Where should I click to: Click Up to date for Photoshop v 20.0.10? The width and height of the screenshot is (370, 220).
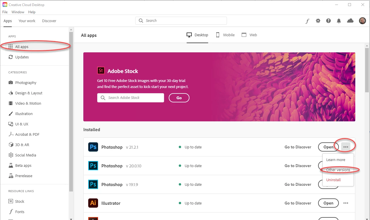(190, 166)
